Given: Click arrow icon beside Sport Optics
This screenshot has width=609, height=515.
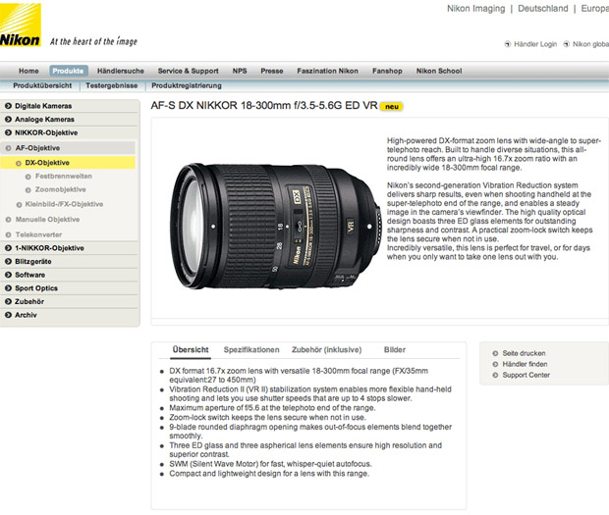Looking at the screenshot, I should (x=8, y=288).
